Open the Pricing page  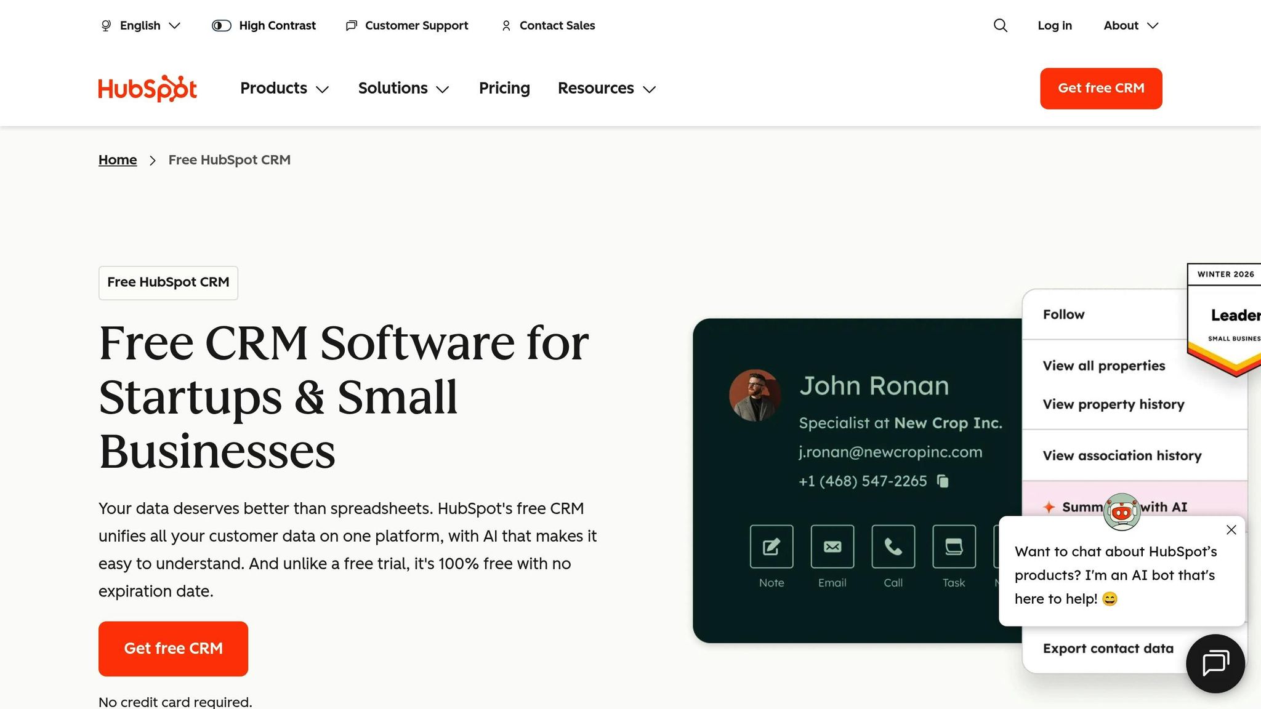point(504,89)
